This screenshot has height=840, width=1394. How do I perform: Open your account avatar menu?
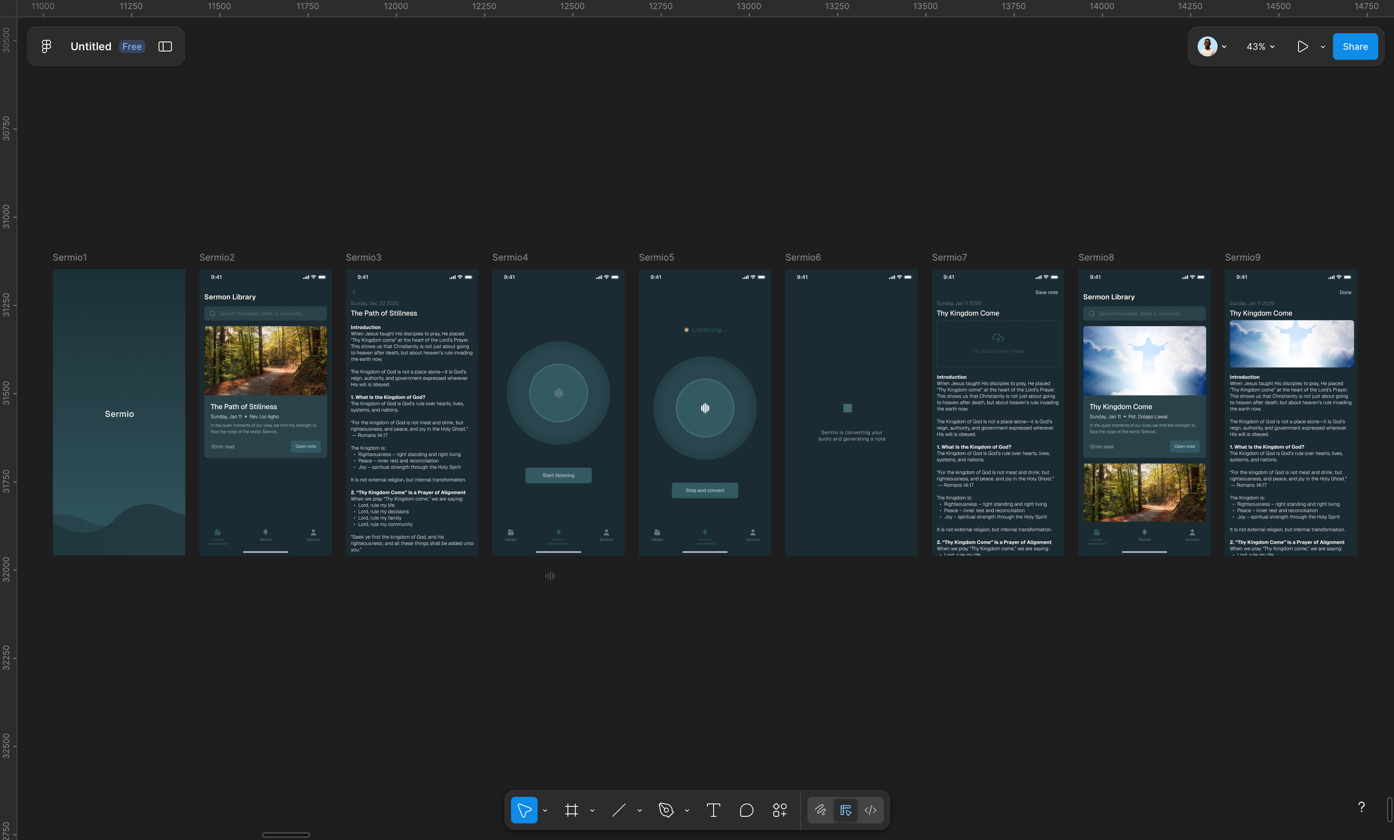tap(1208, 46)
